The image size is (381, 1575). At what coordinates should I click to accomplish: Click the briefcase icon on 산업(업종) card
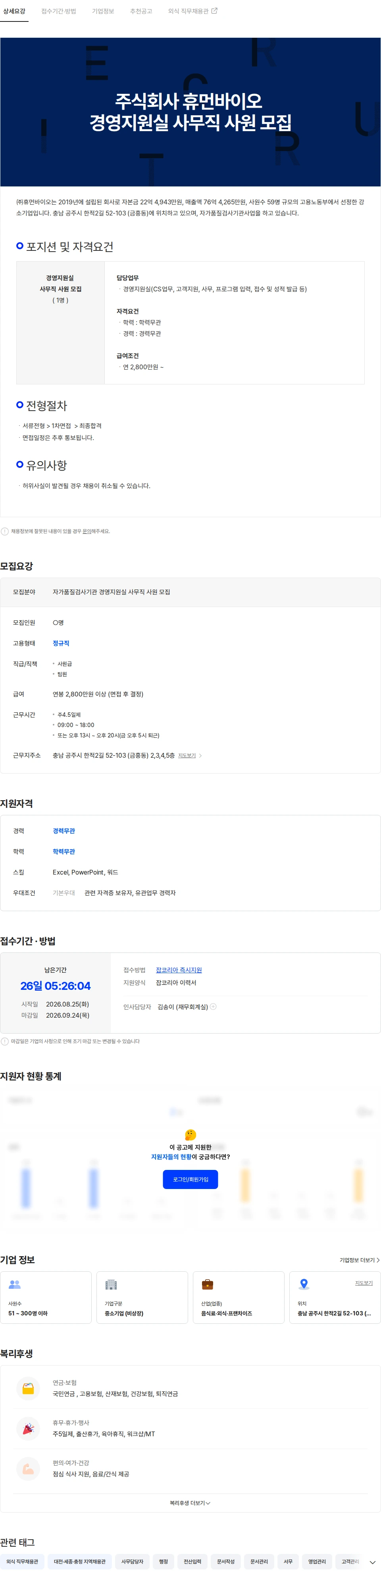208,1284
